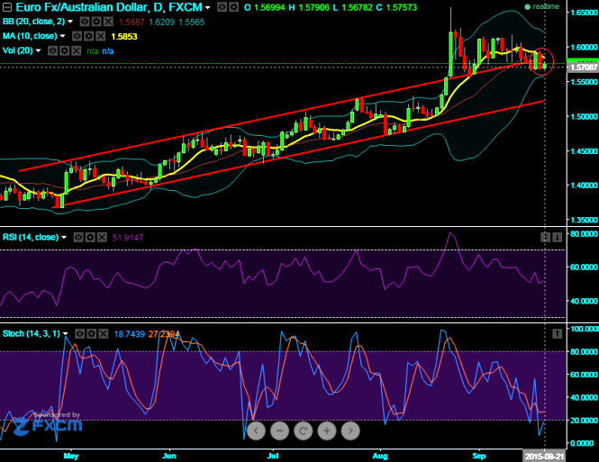The width and height of the screenshot is (599, 462).
Task: Open the RSI (14, close) settings gear
Action: (90, 238)
